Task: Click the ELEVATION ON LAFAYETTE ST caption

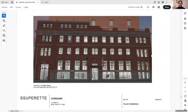Action: coord(45,87)
